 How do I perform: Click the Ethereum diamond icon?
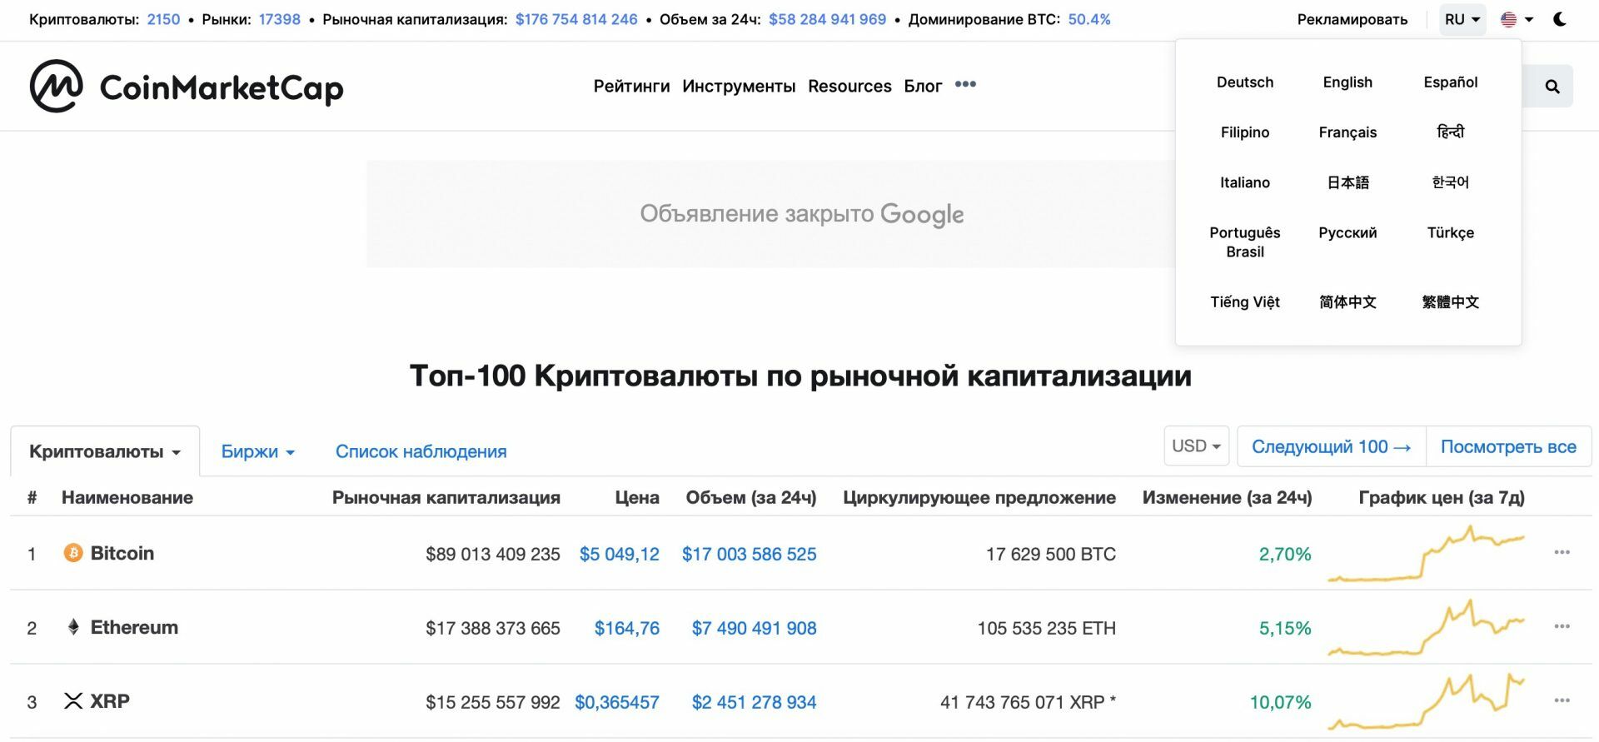tap(73, 627)
